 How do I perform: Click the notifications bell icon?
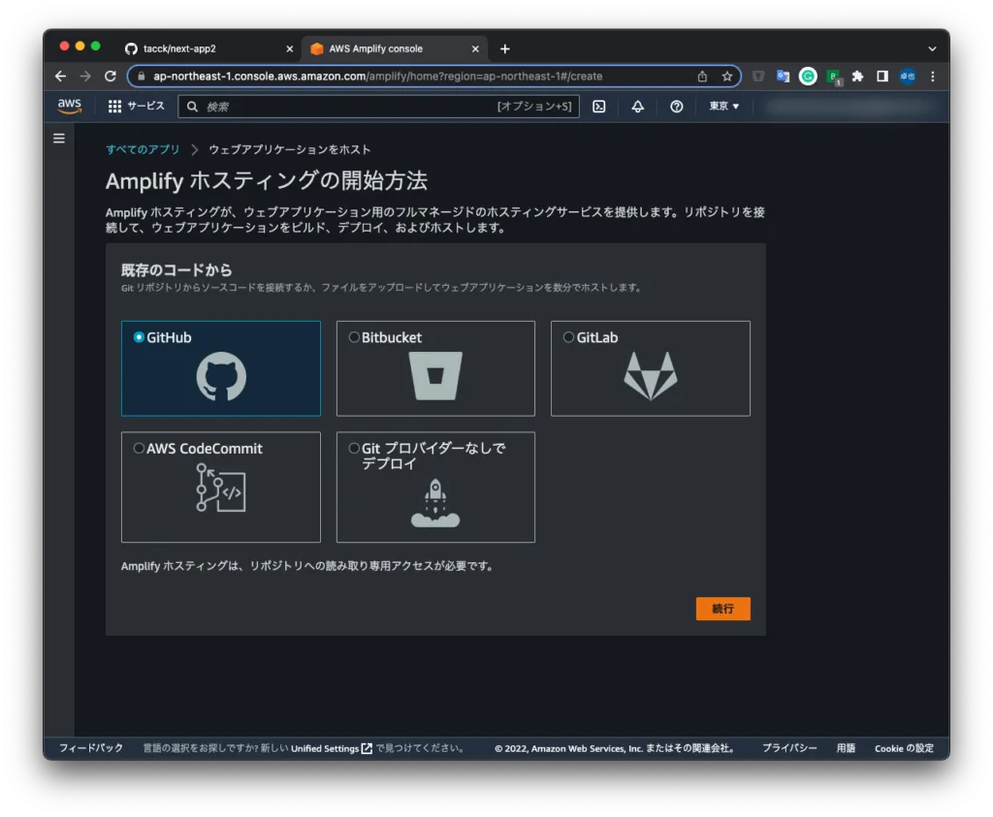[637, 107]
